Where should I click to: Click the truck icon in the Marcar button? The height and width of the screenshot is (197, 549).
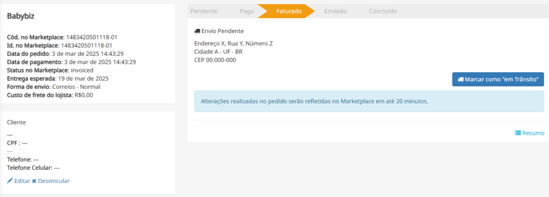[461, 79]
